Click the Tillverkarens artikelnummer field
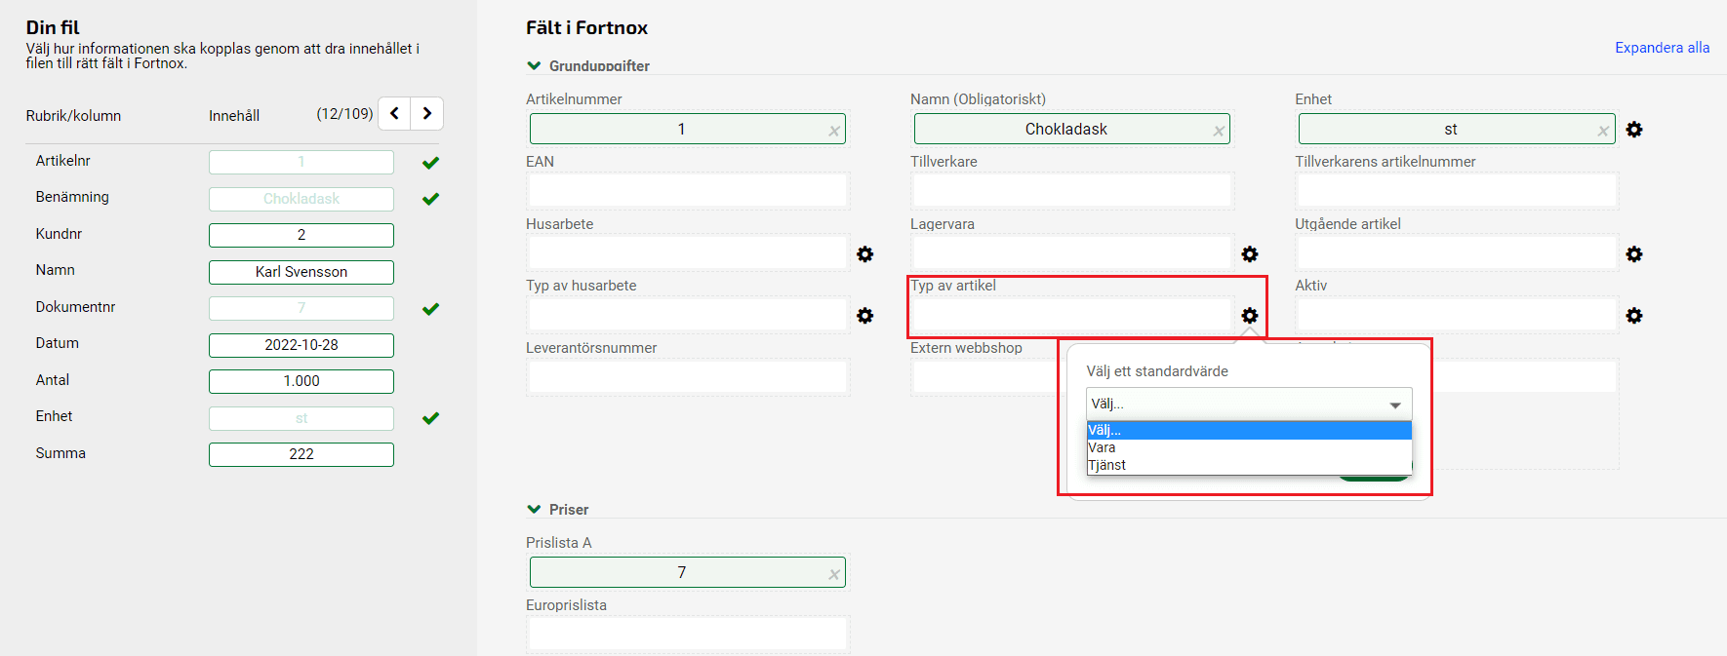Screen dimensions: 1727x656 pyautogui.click(x=1457, y=191)
